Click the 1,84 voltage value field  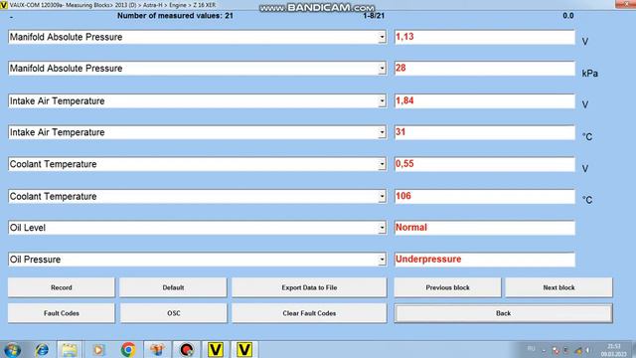[x=484, y=101]
